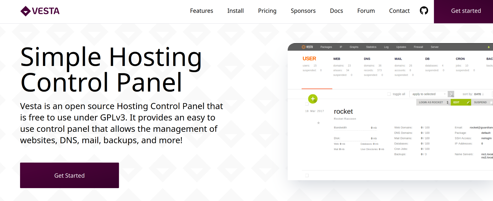The image size is (493, 201).
Task: Open the apply to selected dropdown
Action: (x=429, y=94)
